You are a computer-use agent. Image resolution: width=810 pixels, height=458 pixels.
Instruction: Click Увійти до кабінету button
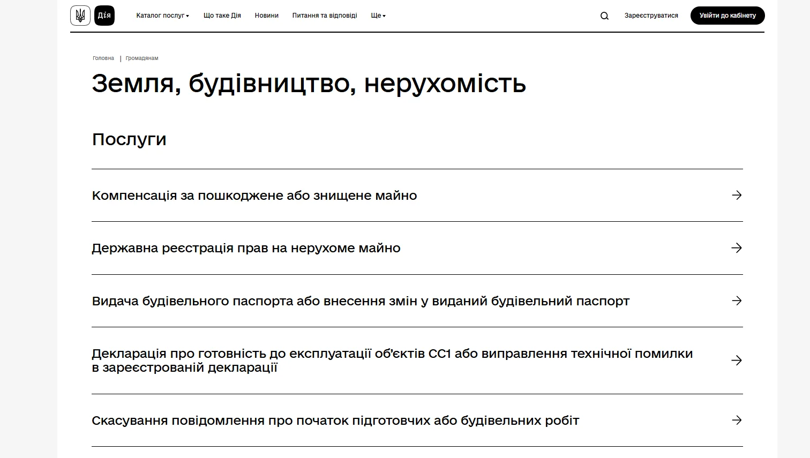pyautogui.click(x=727, y=16)
